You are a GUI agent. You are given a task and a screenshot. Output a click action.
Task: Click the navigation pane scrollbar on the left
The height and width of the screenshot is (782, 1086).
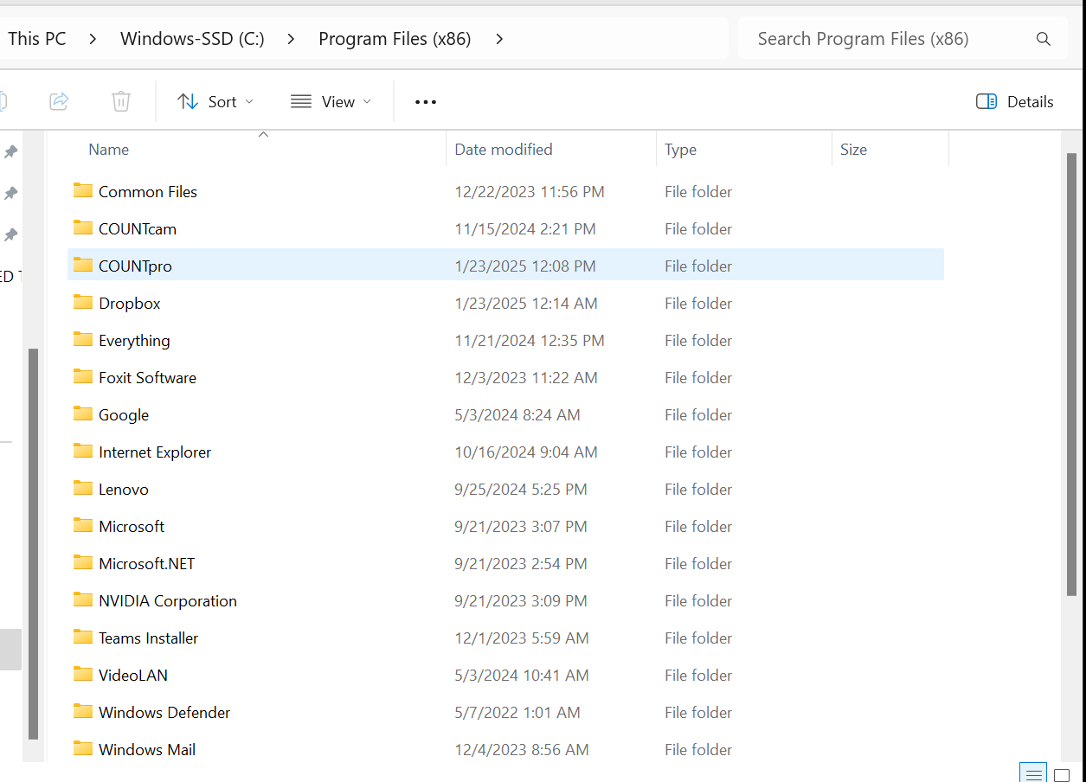[x=34, y=543]
